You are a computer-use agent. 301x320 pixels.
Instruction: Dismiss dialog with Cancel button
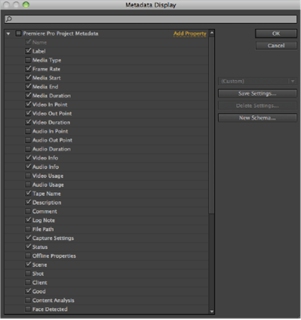[276, 46]
